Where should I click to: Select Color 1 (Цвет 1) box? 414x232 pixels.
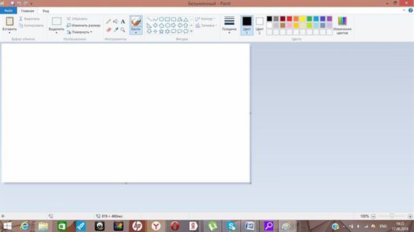[x=247, y=25]
